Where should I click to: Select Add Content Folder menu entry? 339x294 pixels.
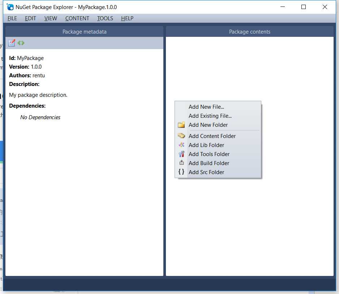[x=218, y=136]
